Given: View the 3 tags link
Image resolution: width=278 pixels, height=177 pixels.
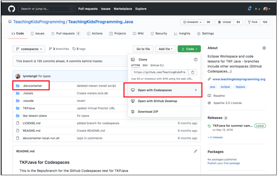Looking at the screenshot, I should 79,49.
